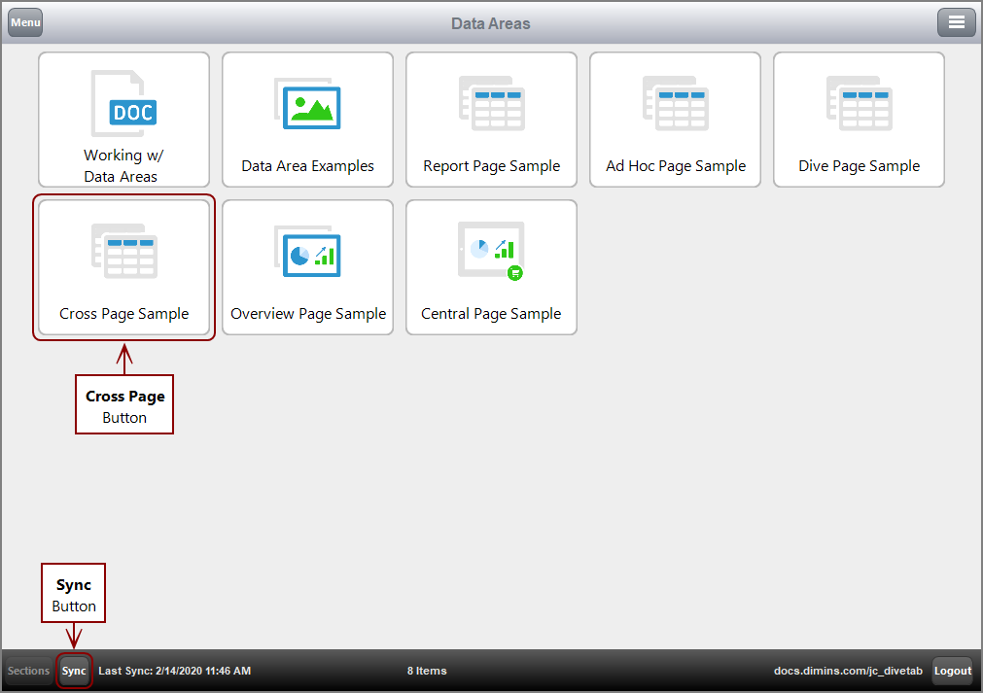Click the Sync Button callout label

tap(73, 593)
